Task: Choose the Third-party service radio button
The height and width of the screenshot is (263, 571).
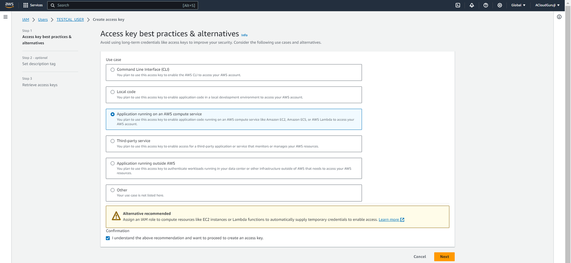Action: [x=112, y=141]
